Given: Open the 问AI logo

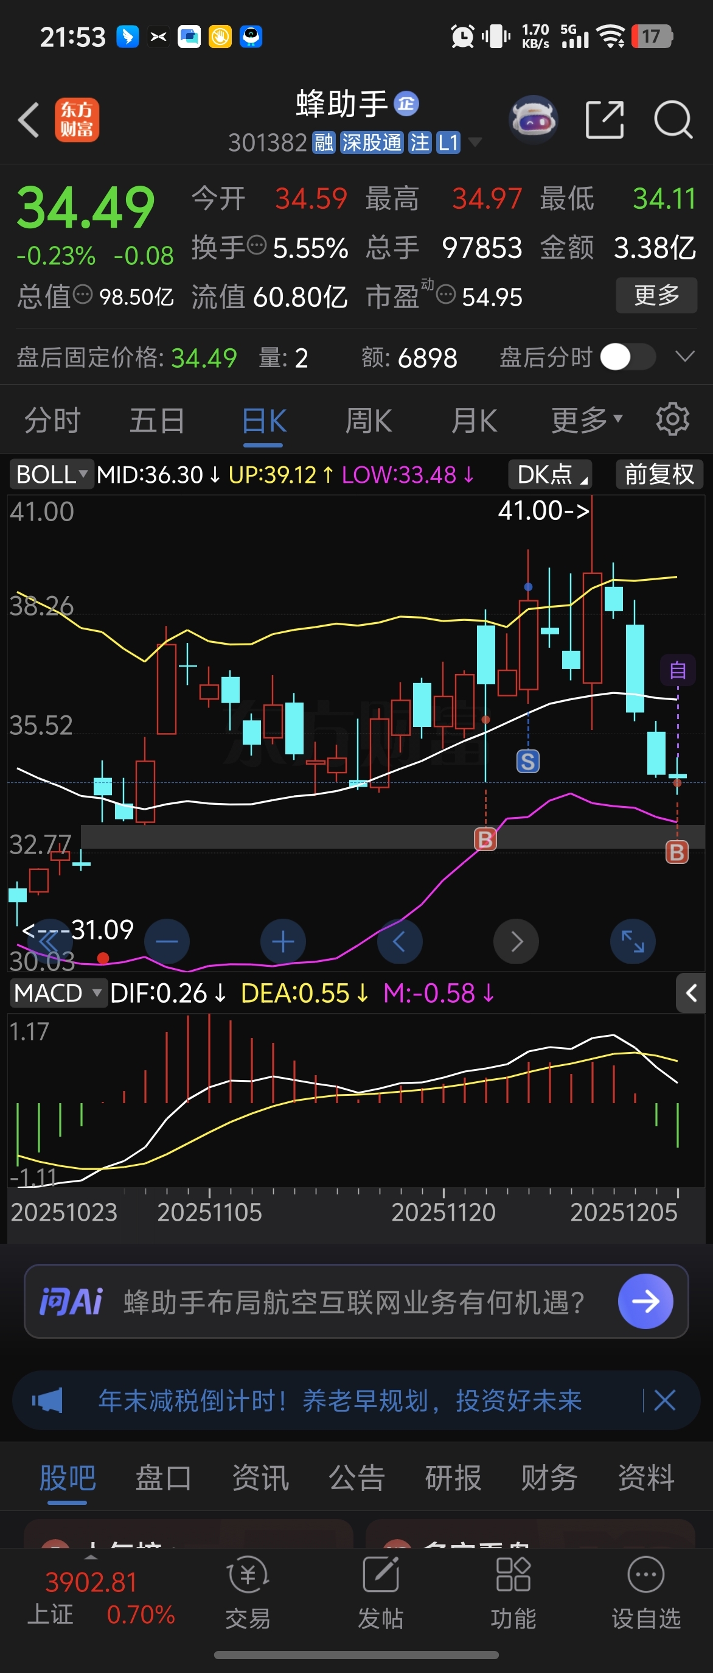Looking at the screenshot, I should [71, 1302].
